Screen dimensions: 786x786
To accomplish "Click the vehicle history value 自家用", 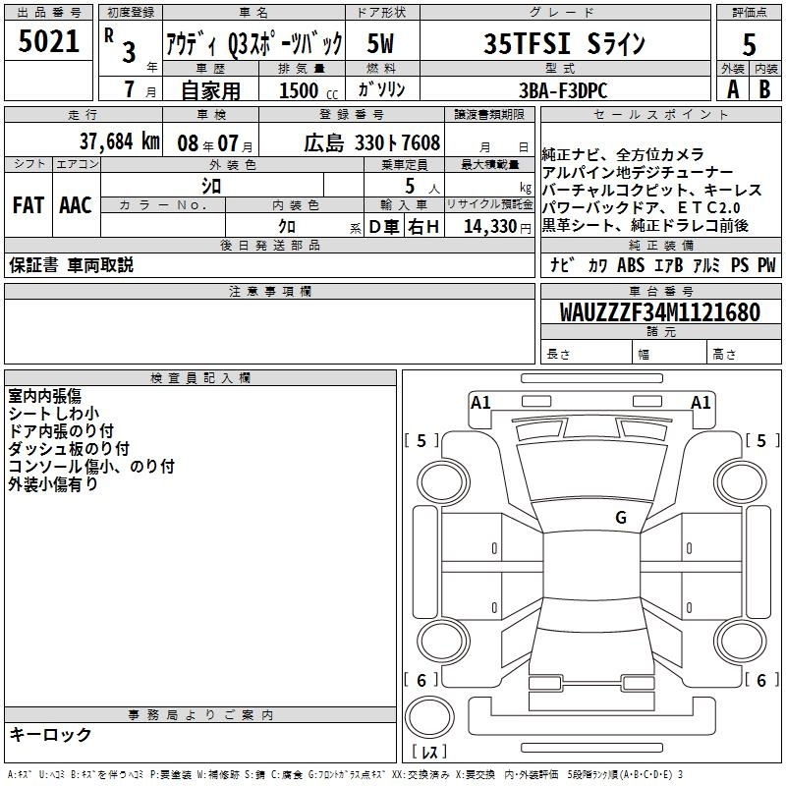I will click(210, 90).
